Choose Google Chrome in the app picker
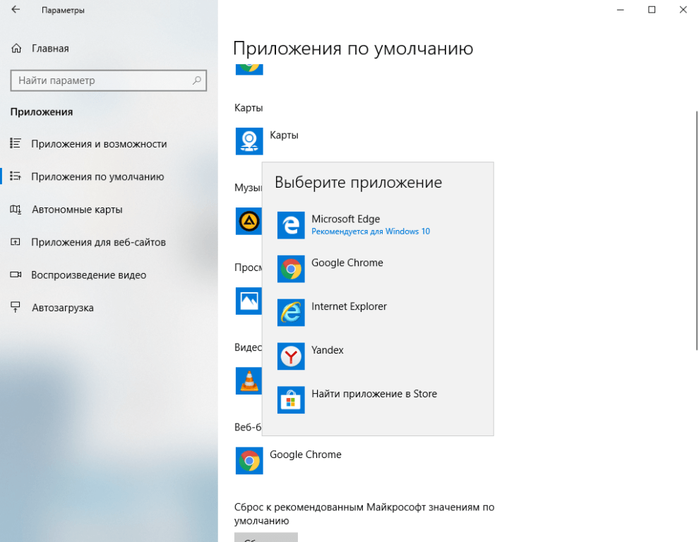Viewport: 699px width, 542px height. pos(378,269)
